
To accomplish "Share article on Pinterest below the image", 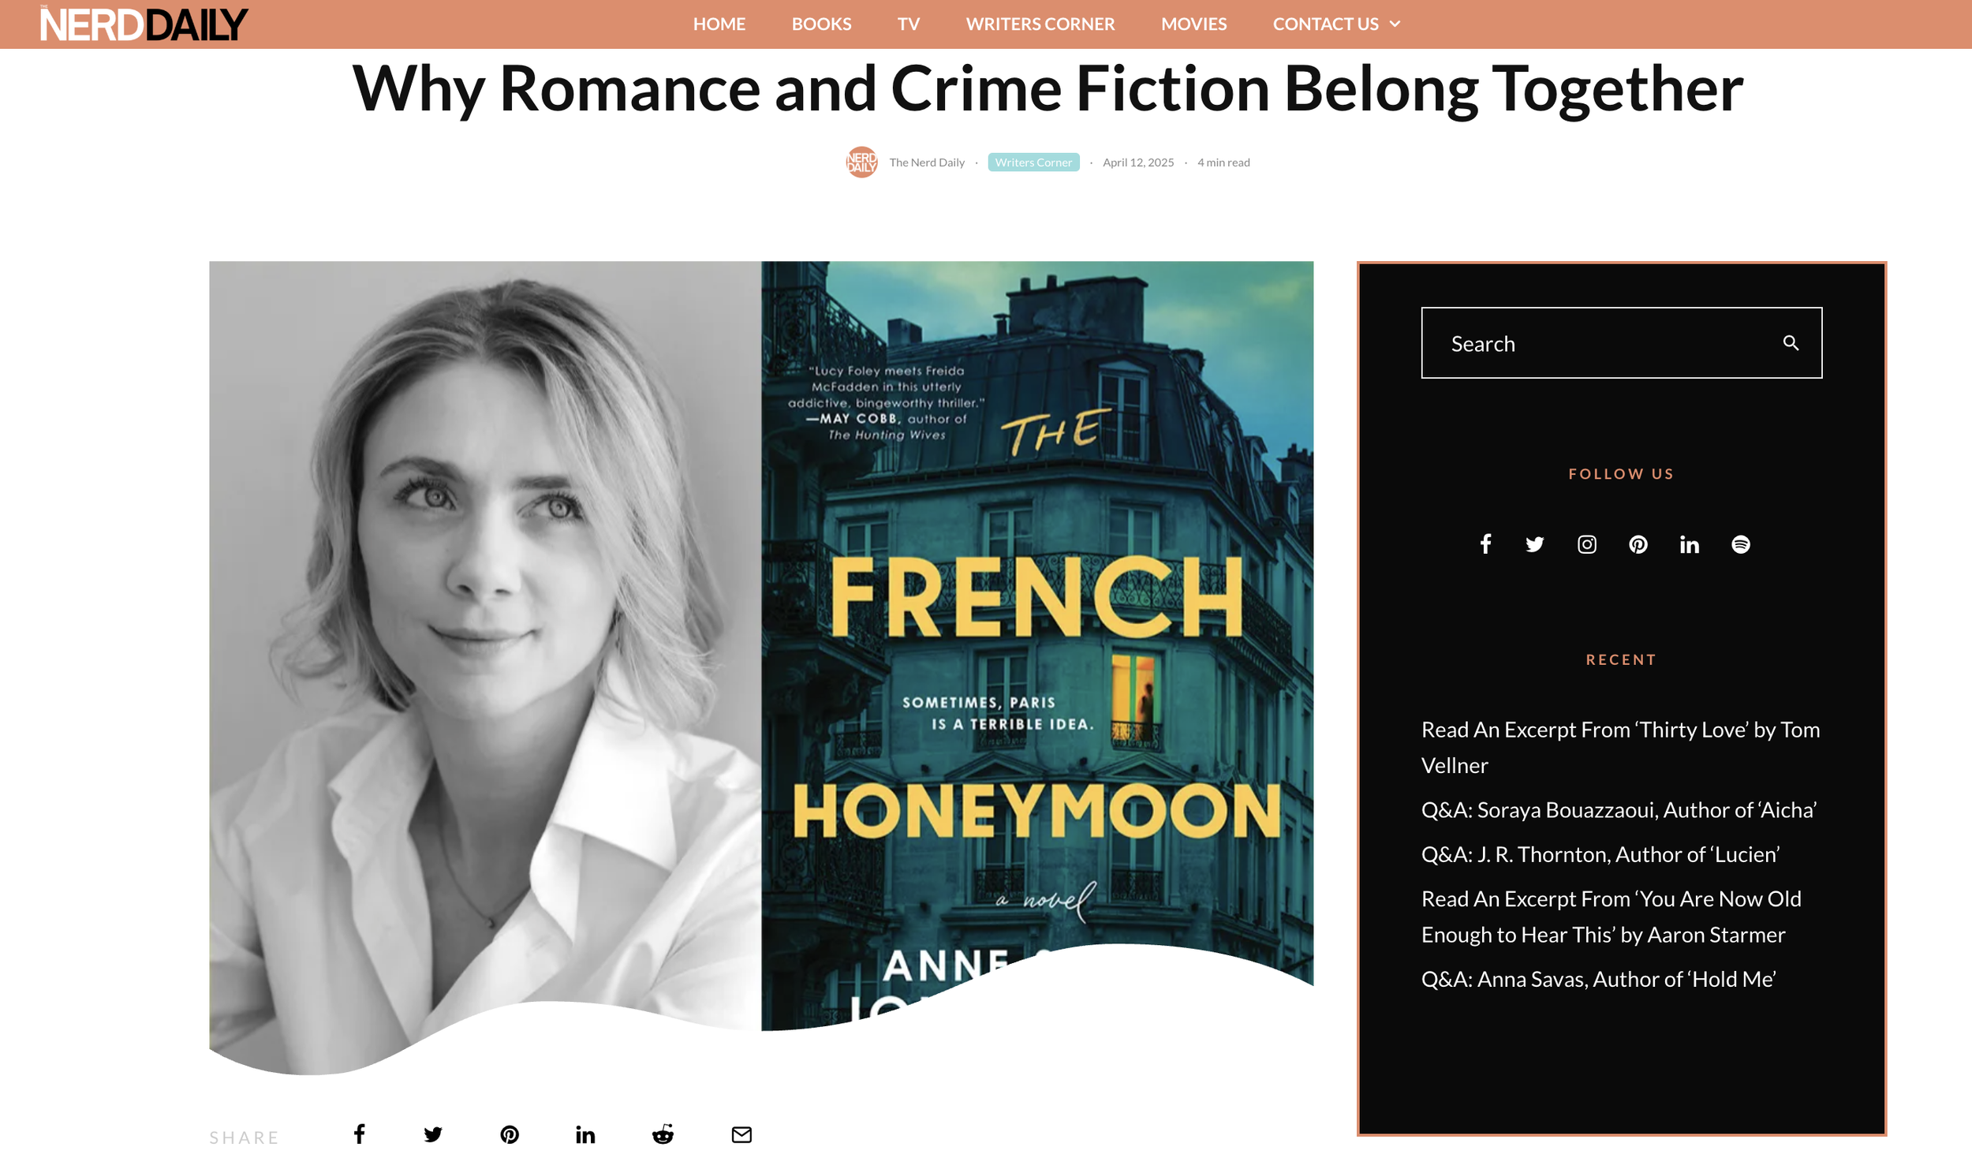I will (x=510, y=1134).
